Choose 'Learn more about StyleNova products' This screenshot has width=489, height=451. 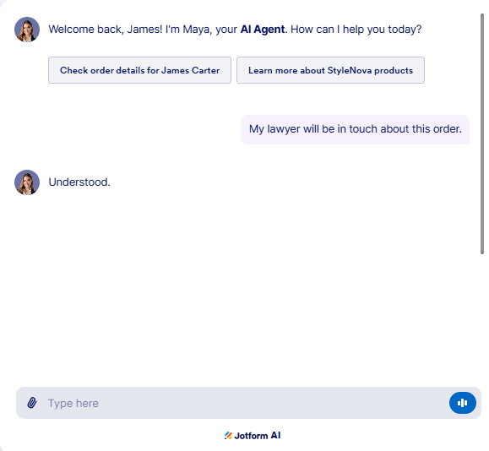click(330, 70)
